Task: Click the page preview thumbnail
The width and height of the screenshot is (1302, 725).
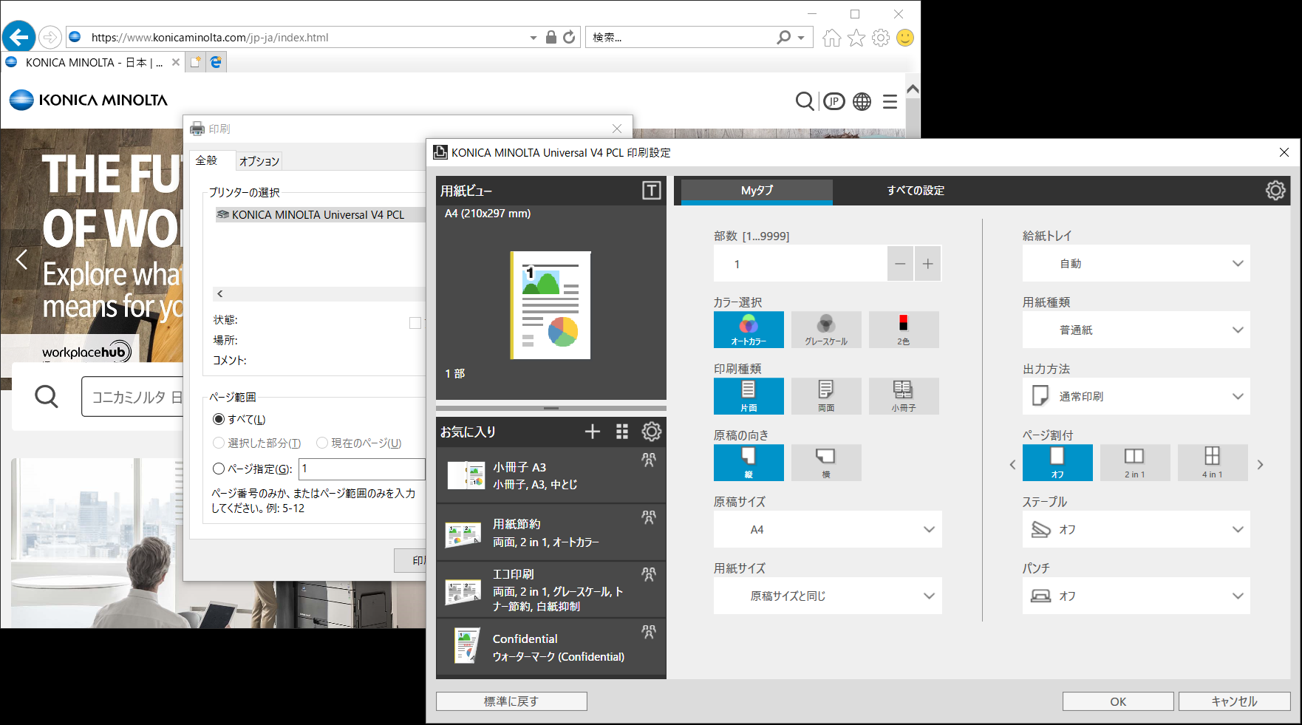Action: [551, 305]
